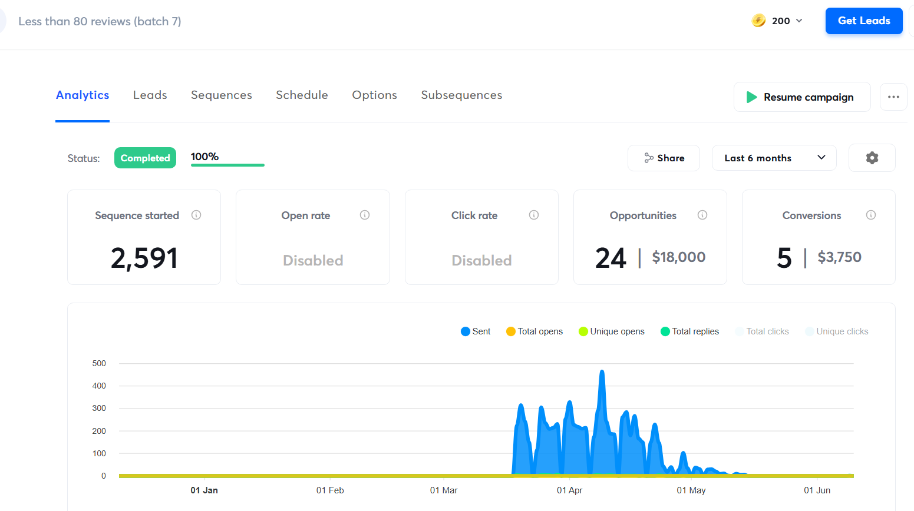Toggle Unique opens legend item

coord(612,331)
